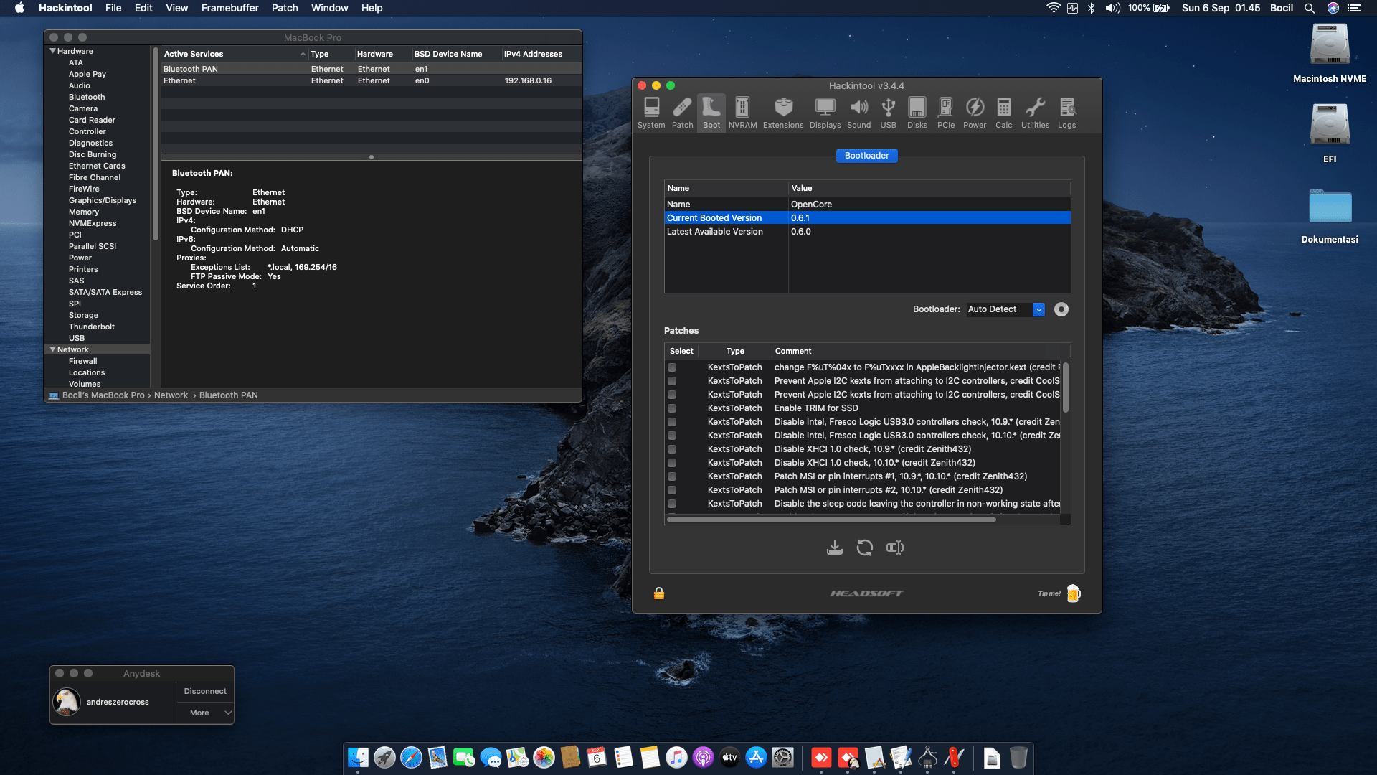The height and width of the screenshot is (775, 1377).
Task: Open Spotlight search in the menu bar
Action: [x=1310, y=8]
